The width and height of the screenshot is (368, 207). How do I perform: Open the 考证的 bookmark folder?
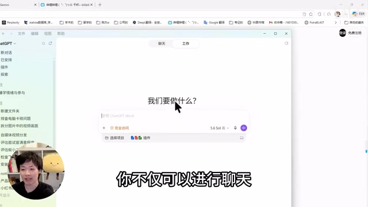click(236, 22)
